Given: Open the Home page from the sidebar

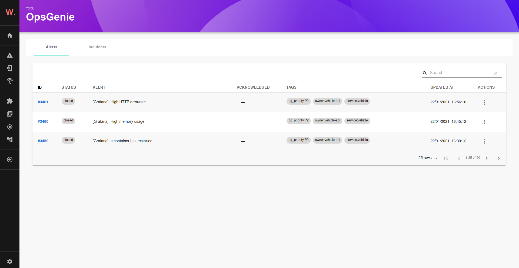Looking at the screenshot, I should 10,35.
